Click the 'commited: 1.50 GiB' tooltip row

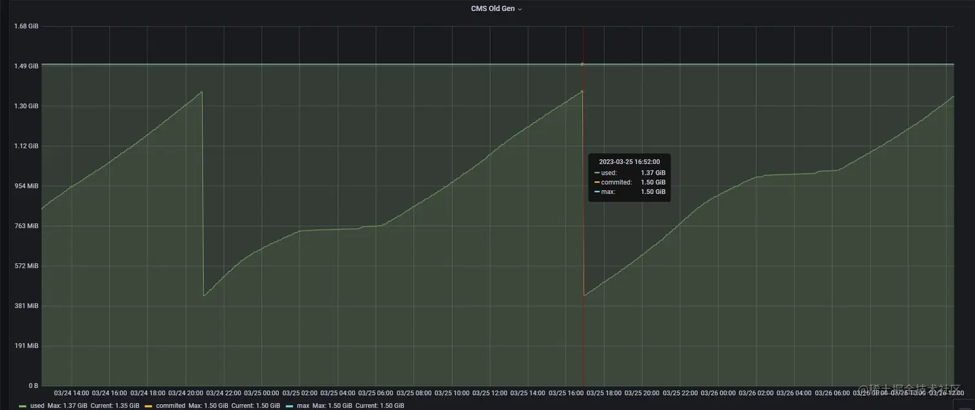point(629,182)
